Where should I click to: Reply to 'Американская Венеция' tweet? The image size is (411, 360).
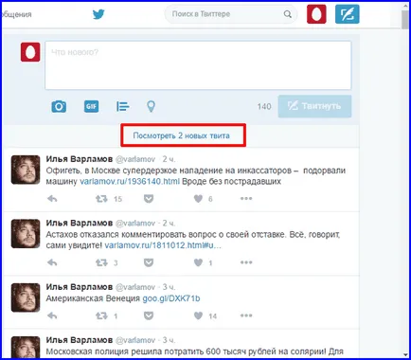click(x=52, y=315)
